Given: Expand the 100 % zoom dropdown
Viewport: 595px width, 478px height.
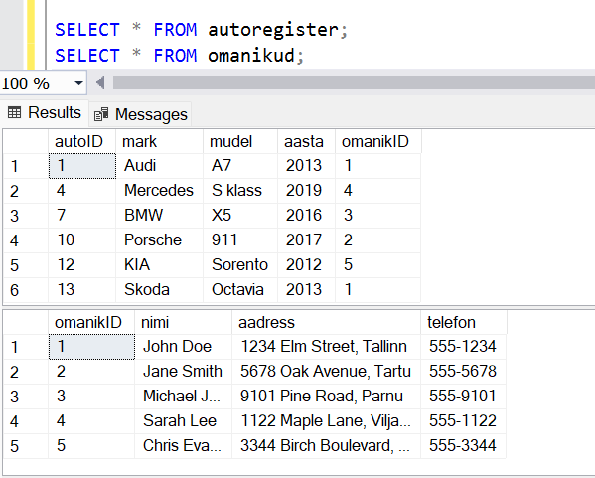Looking at the screenshot, I should point(78,83).
